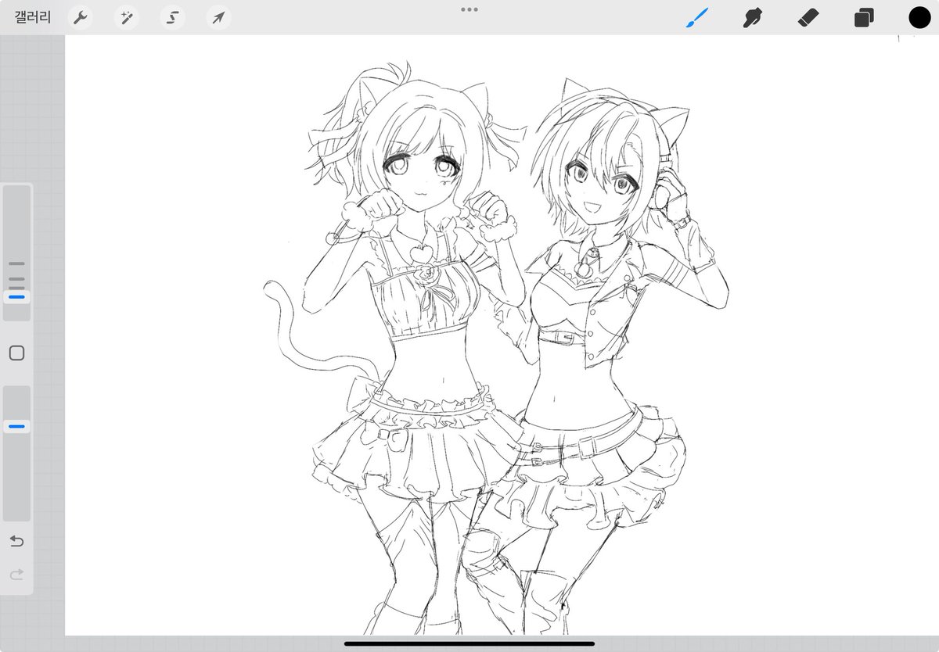
Task: Tap the square Modify button in sidebar
Action: pyautogui.click(x=16, y=353)
